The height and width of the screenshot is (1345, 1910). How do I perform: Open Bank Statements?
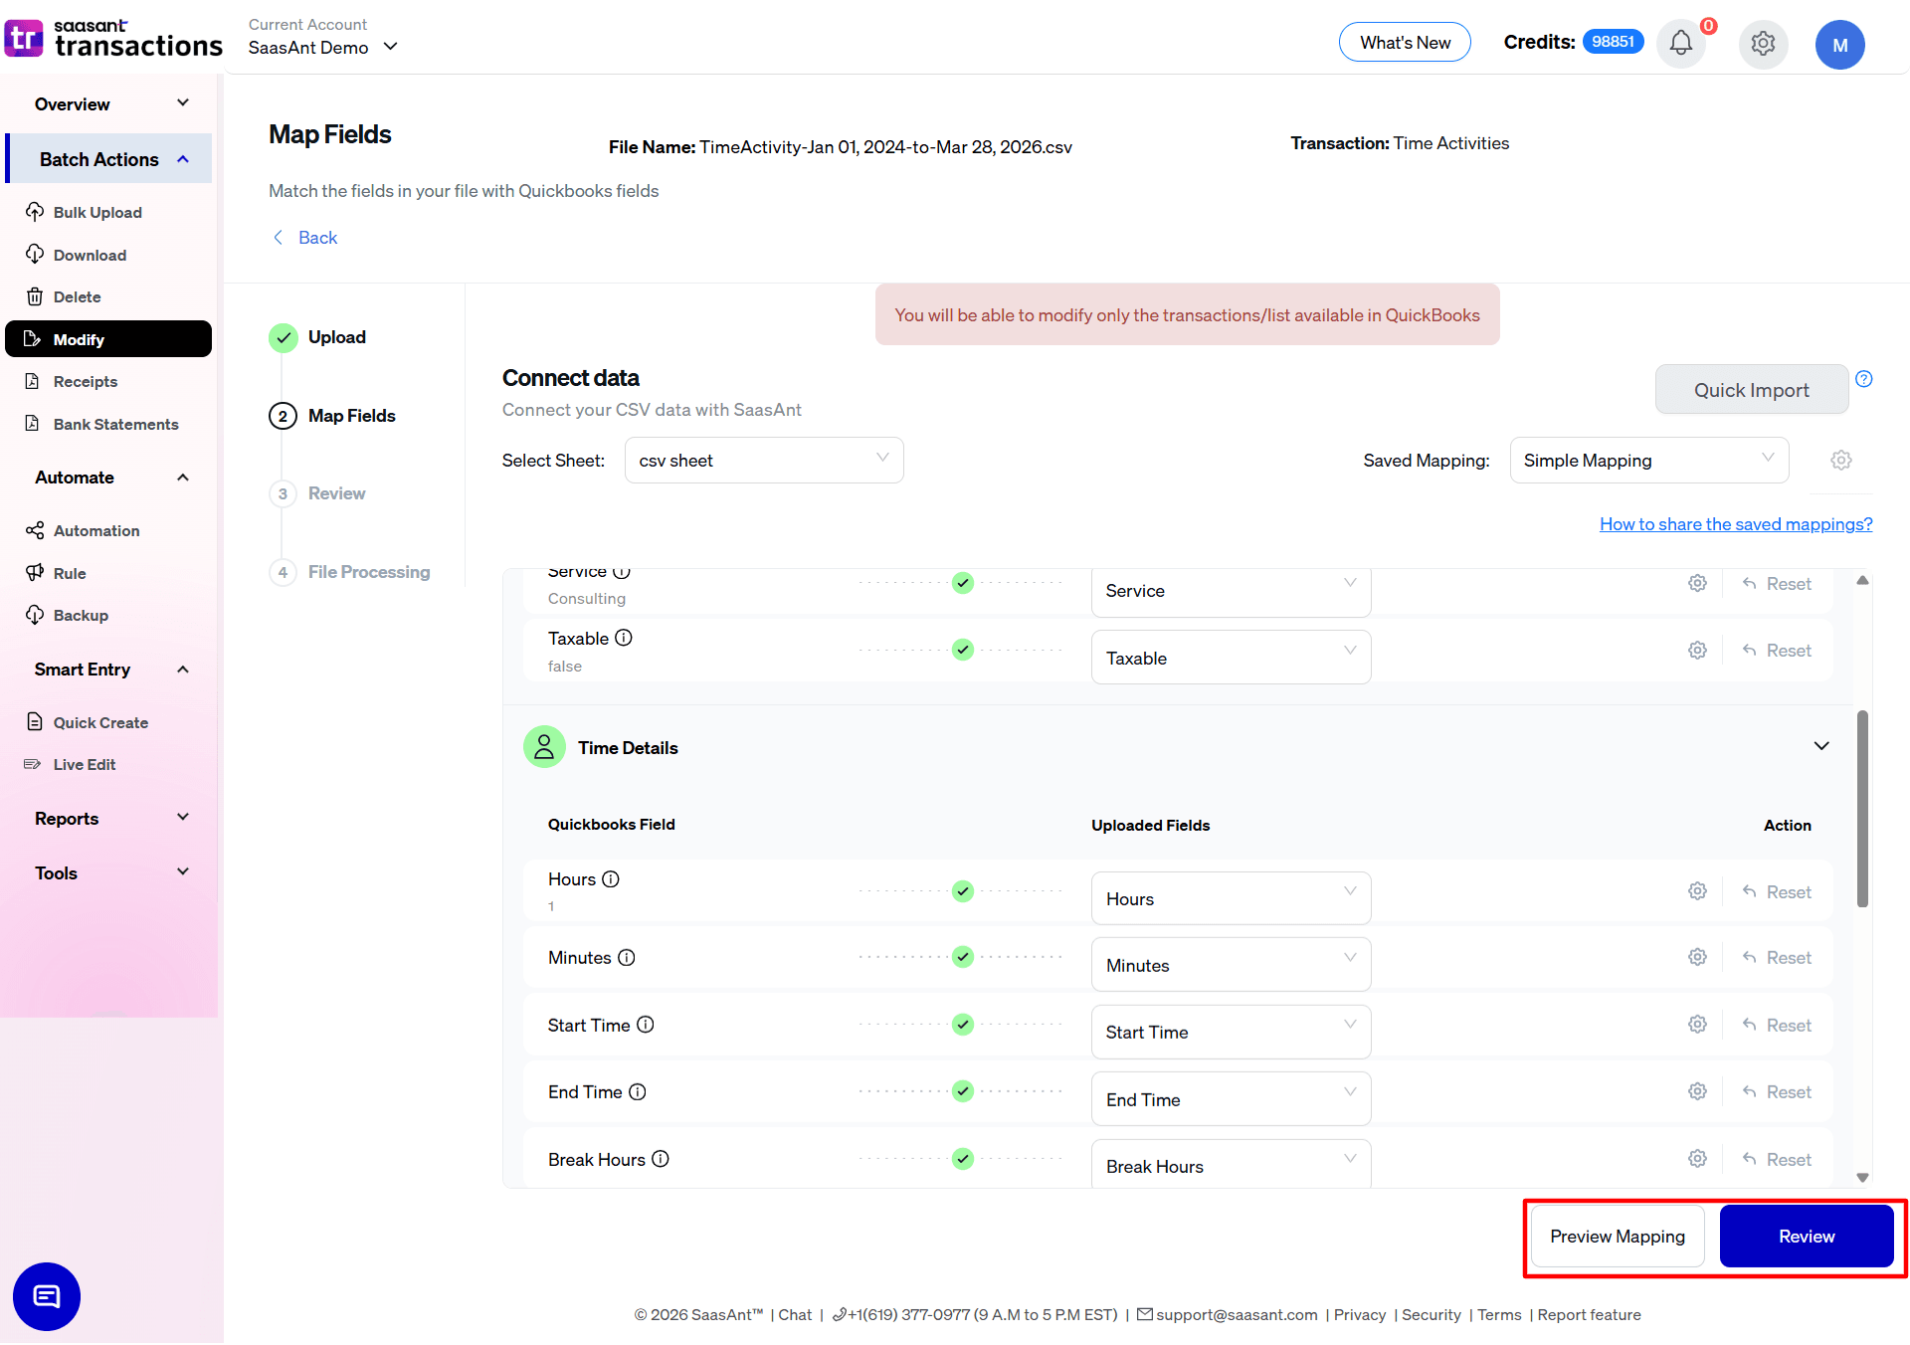[x=115, y=424]
